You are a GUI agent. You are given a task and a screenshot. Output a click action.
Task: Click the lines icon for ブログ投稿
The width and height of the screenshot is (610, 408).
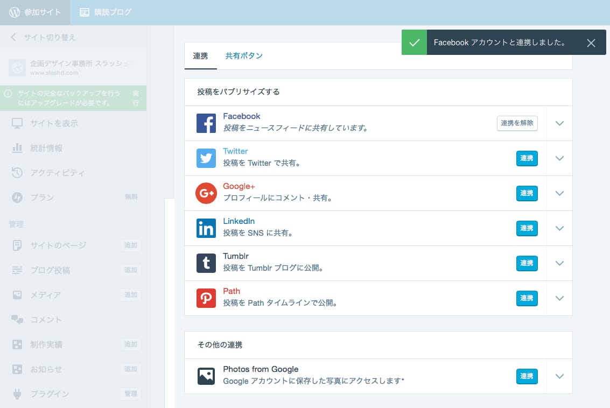pos(17,270)
